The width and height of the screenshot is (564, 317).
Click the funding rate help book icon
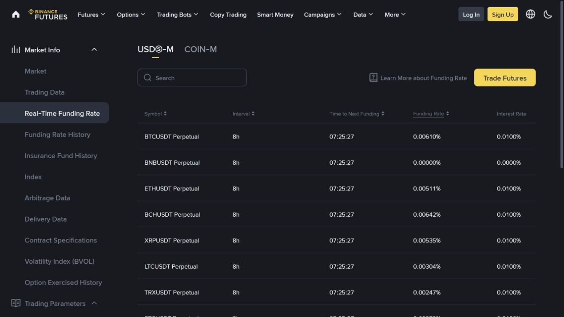373,78
